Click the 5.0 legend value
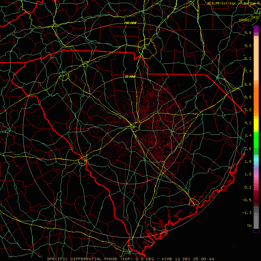261x261 pixels. [x=248, y=110]
